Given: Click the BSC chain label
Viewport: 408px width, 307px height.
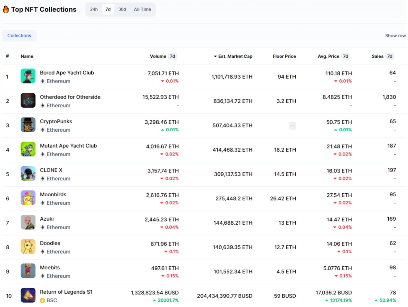Looking at the screenshot, I should [52, 300].
